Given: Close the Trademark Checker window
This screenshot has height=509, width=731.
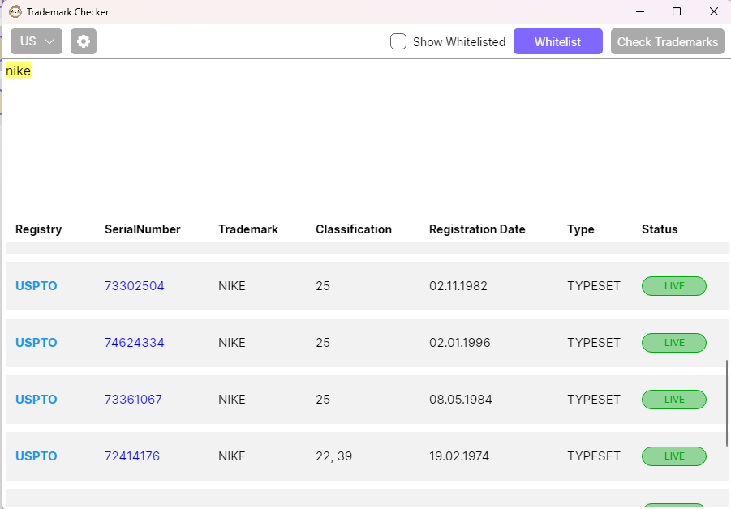Looking at the screenshot, I should point(713,11).
